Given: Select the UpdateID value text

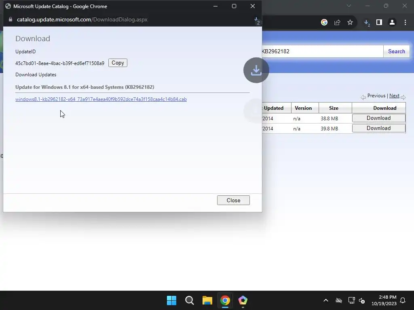Looking at the screenshot, I should click(60, 63).
